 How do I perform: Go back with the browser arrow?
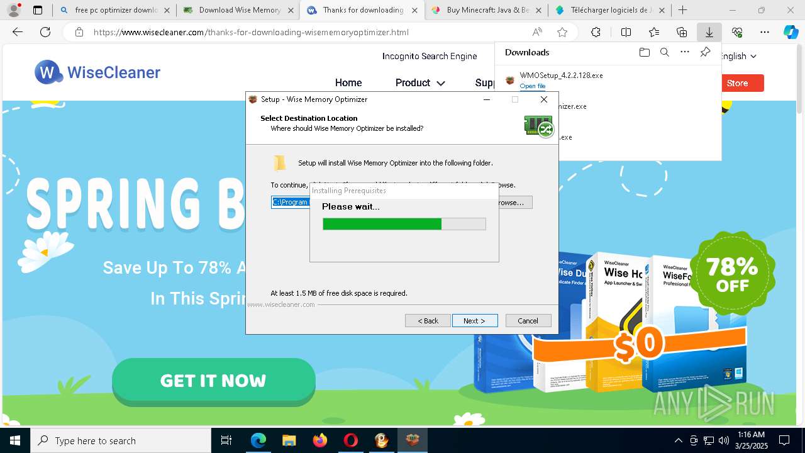click(18, 33)
